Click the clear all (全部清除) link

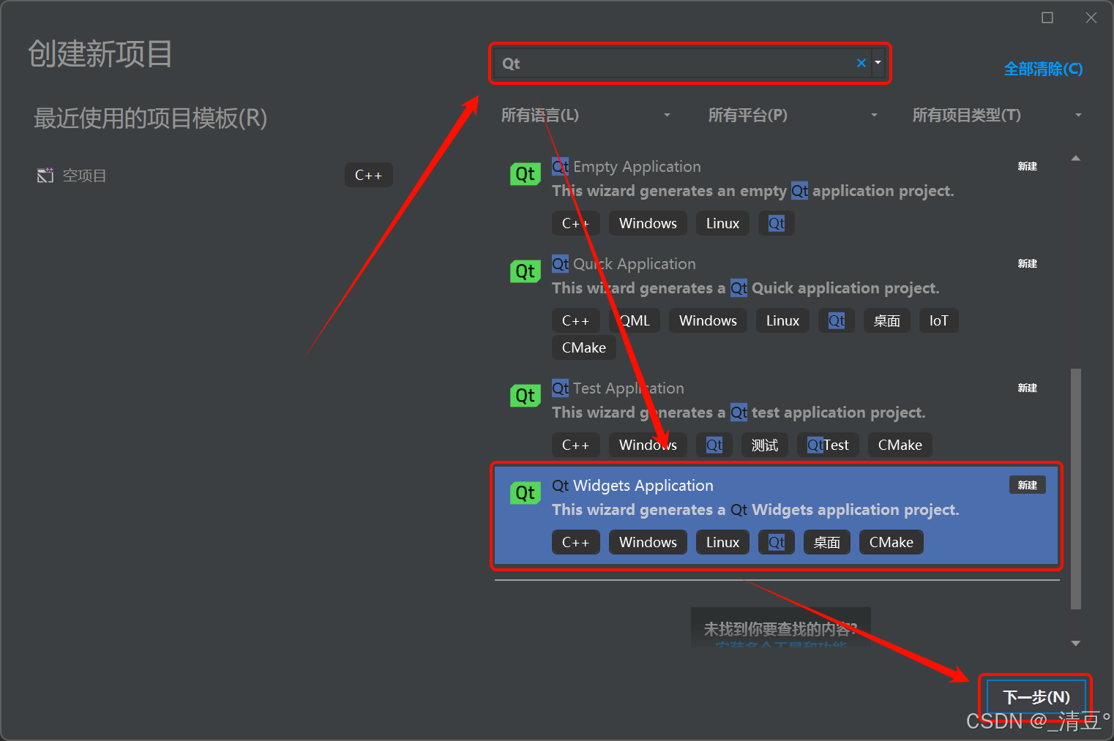1043,69
